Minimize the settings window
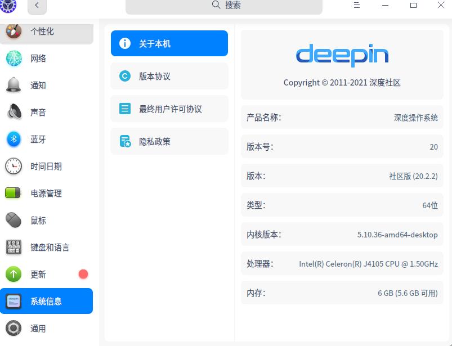The width and height of the screenshot is (452, 346). [385, 5]
